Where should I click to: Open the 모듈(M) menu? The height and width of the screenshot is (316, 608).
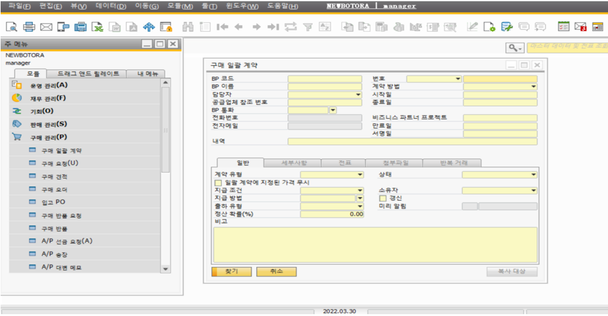click(x=180, y=6)
